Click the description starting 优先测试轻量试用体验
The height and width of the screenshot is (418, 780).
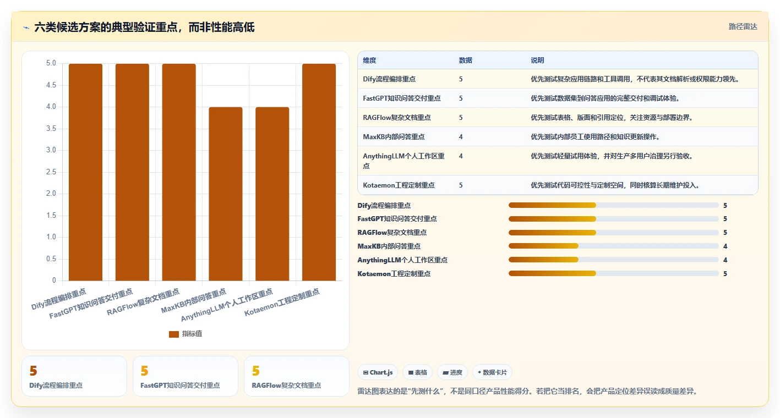pos(612,156)
